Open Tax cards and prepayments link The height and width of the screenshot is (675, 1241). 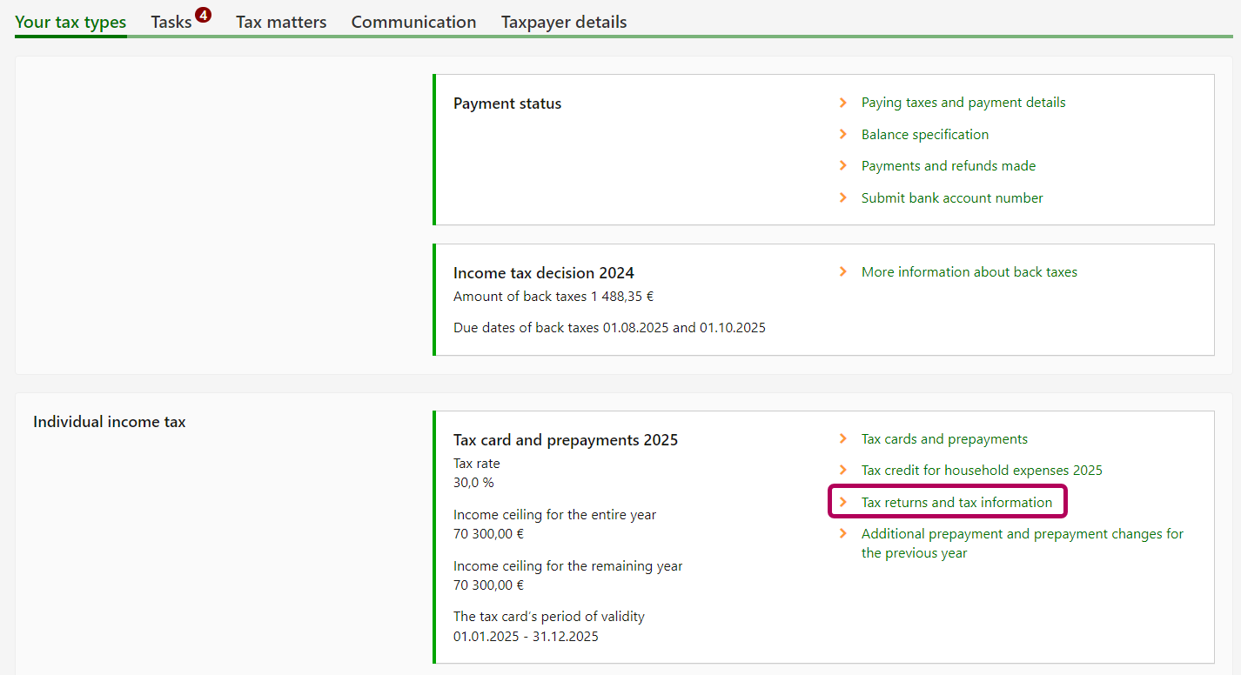[943, 439]
